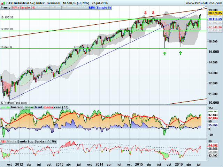Image resolution: width=223 pixels, height=167 pixels.
Task: Click the 2014 year label on time axis
Action: coord(99,165)
